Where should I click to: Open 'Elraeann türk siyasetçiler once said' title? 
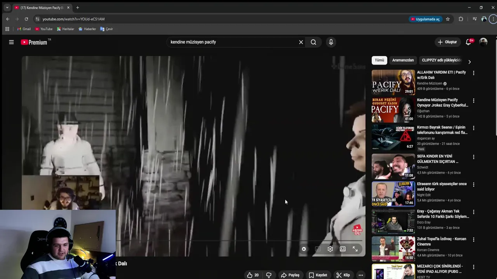click(442, 186)
